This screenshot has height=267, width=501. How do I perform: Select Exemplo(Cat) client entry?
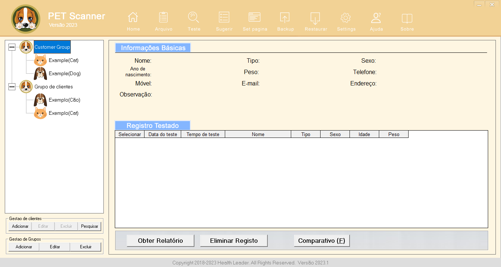pos(63,113)
